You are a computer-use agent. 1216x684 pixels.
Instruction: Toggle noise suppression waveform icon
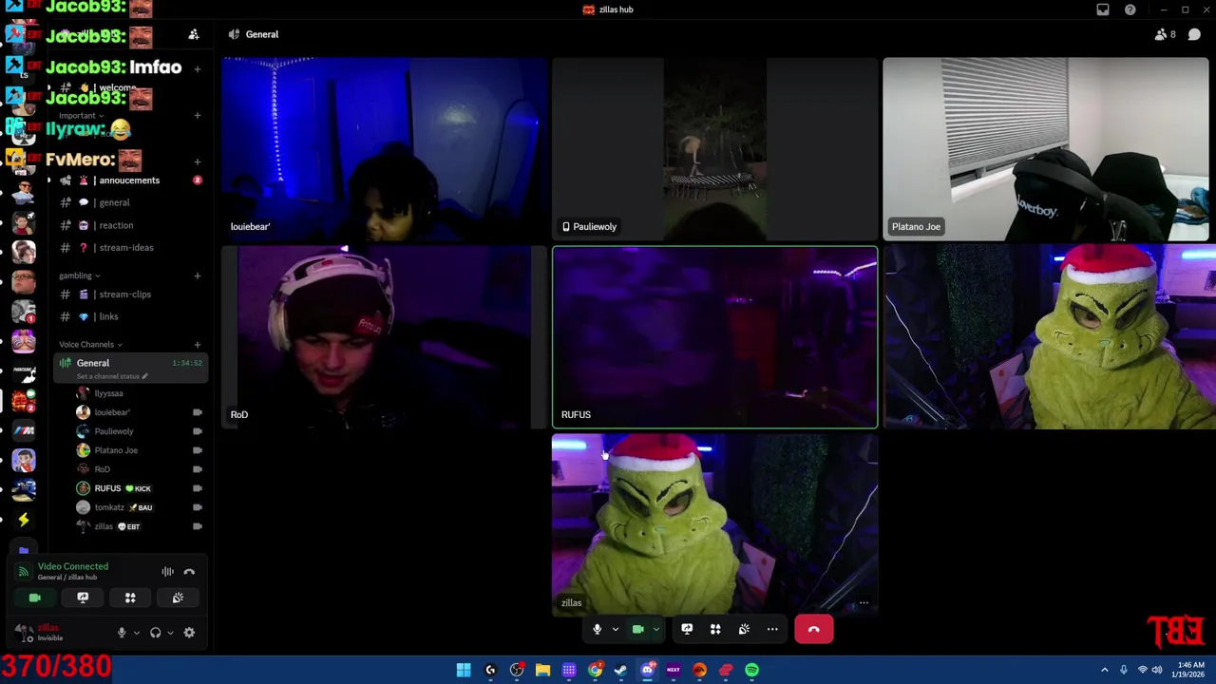(167, 572)
